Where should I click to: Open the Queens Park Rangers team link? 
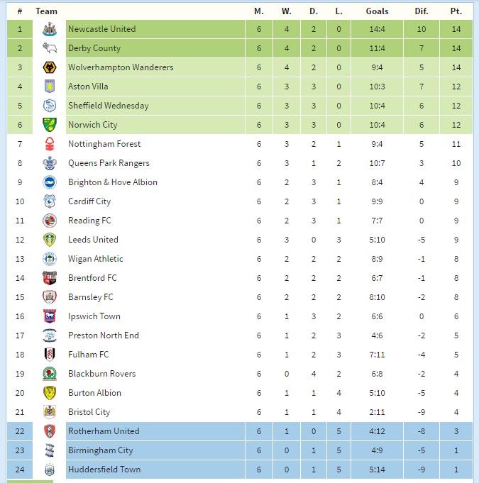pos(109,163)
